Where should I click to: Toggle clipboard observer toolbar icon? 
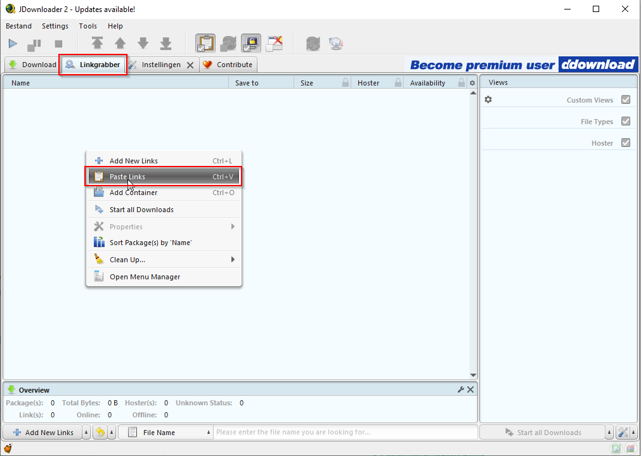click(205, 43)
